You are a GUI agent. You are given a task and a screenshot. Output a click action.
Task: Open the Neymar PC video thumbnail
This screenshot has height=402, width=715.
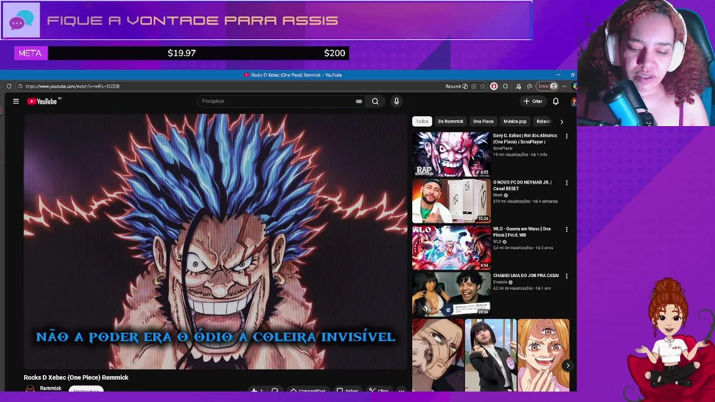click(451, 200)
